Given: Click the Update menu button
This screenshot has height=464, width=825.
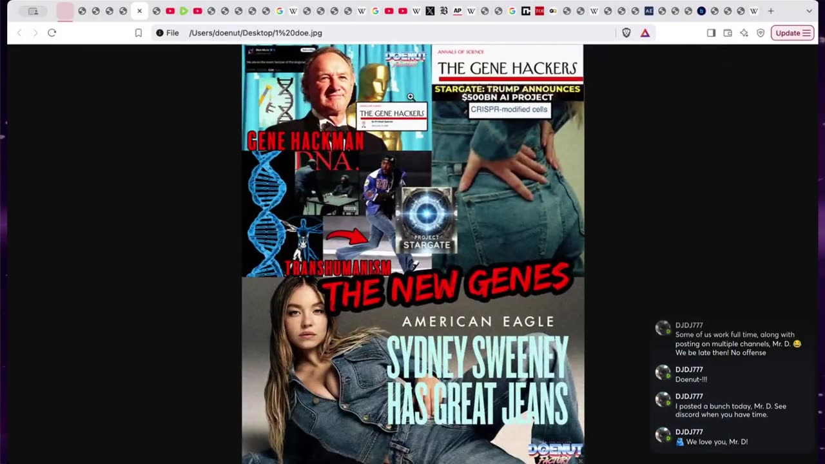Looking at the screenshot, I should point(792,33).
